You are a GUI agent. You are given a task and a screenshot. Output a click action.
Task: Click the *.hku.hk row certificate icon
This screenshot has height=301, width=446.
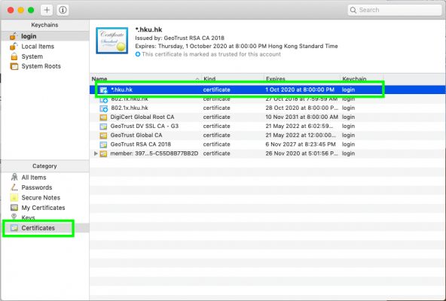[103, 90]
